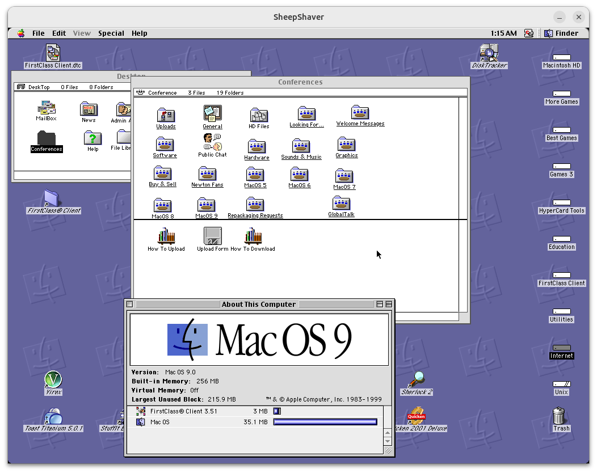
Task: Open the DiskTracker desktop icon
Action: pyautogui.click(x=489, y=53)
